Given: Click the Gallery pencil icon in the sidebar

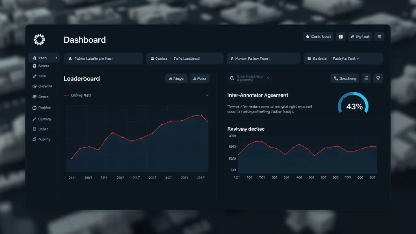Looking at the screenshot, I should 34,119.
